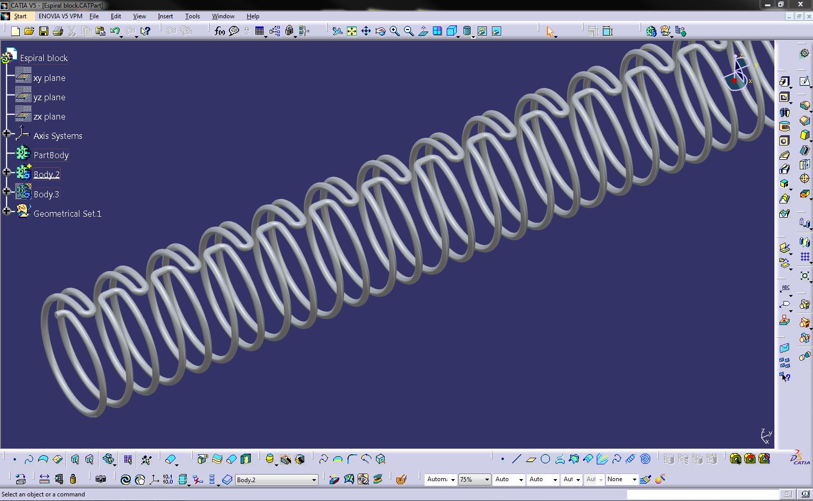The image size is (813, 501).
Task: Expand the Geometrical Set.1 node
Action: (7, 211)
